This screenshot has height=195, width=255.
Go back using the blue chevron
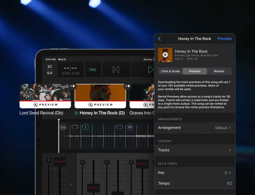coord(159,39)
